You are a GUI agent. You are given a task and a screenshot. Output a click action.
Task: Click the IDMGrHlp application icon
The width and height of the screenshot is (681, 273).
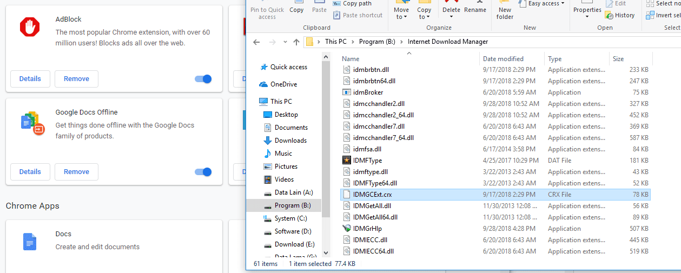pyautogui.click(x=347, y=229)
